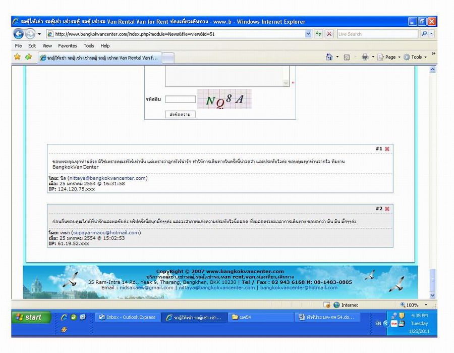Screen dimensions: 454x353
Task: Click footer nittaya@bangkokvancenter.com link
Action: click(x=217, y=288)
